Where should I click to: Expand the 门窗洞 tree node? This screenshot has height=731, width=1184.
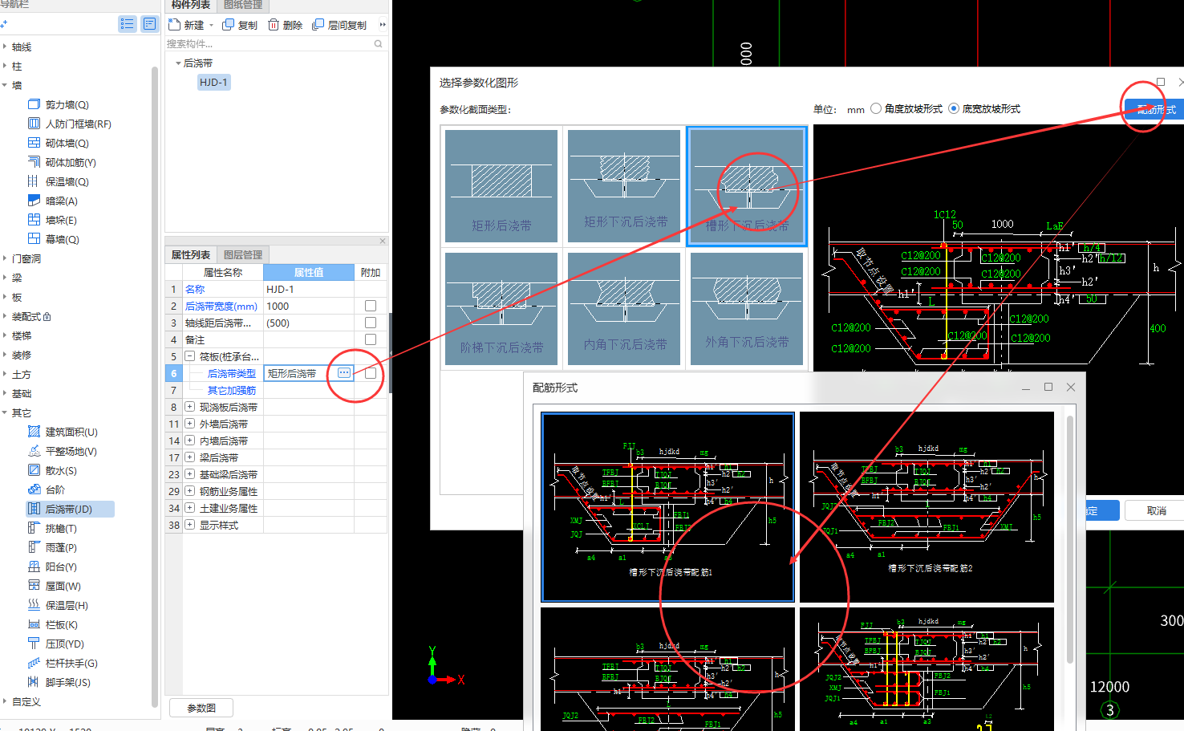[5, 258]
